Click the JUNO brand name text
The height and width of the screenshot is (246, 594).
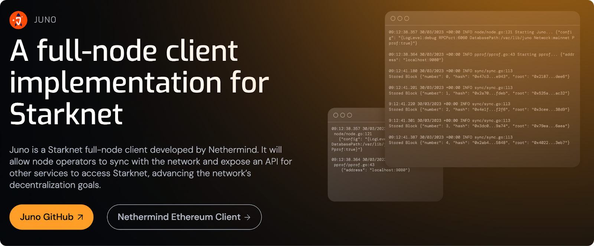click(45, 20)
